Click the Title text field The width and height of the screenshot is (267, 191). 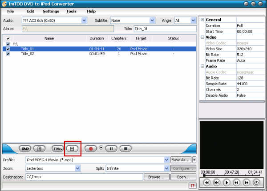pos(165,29)
